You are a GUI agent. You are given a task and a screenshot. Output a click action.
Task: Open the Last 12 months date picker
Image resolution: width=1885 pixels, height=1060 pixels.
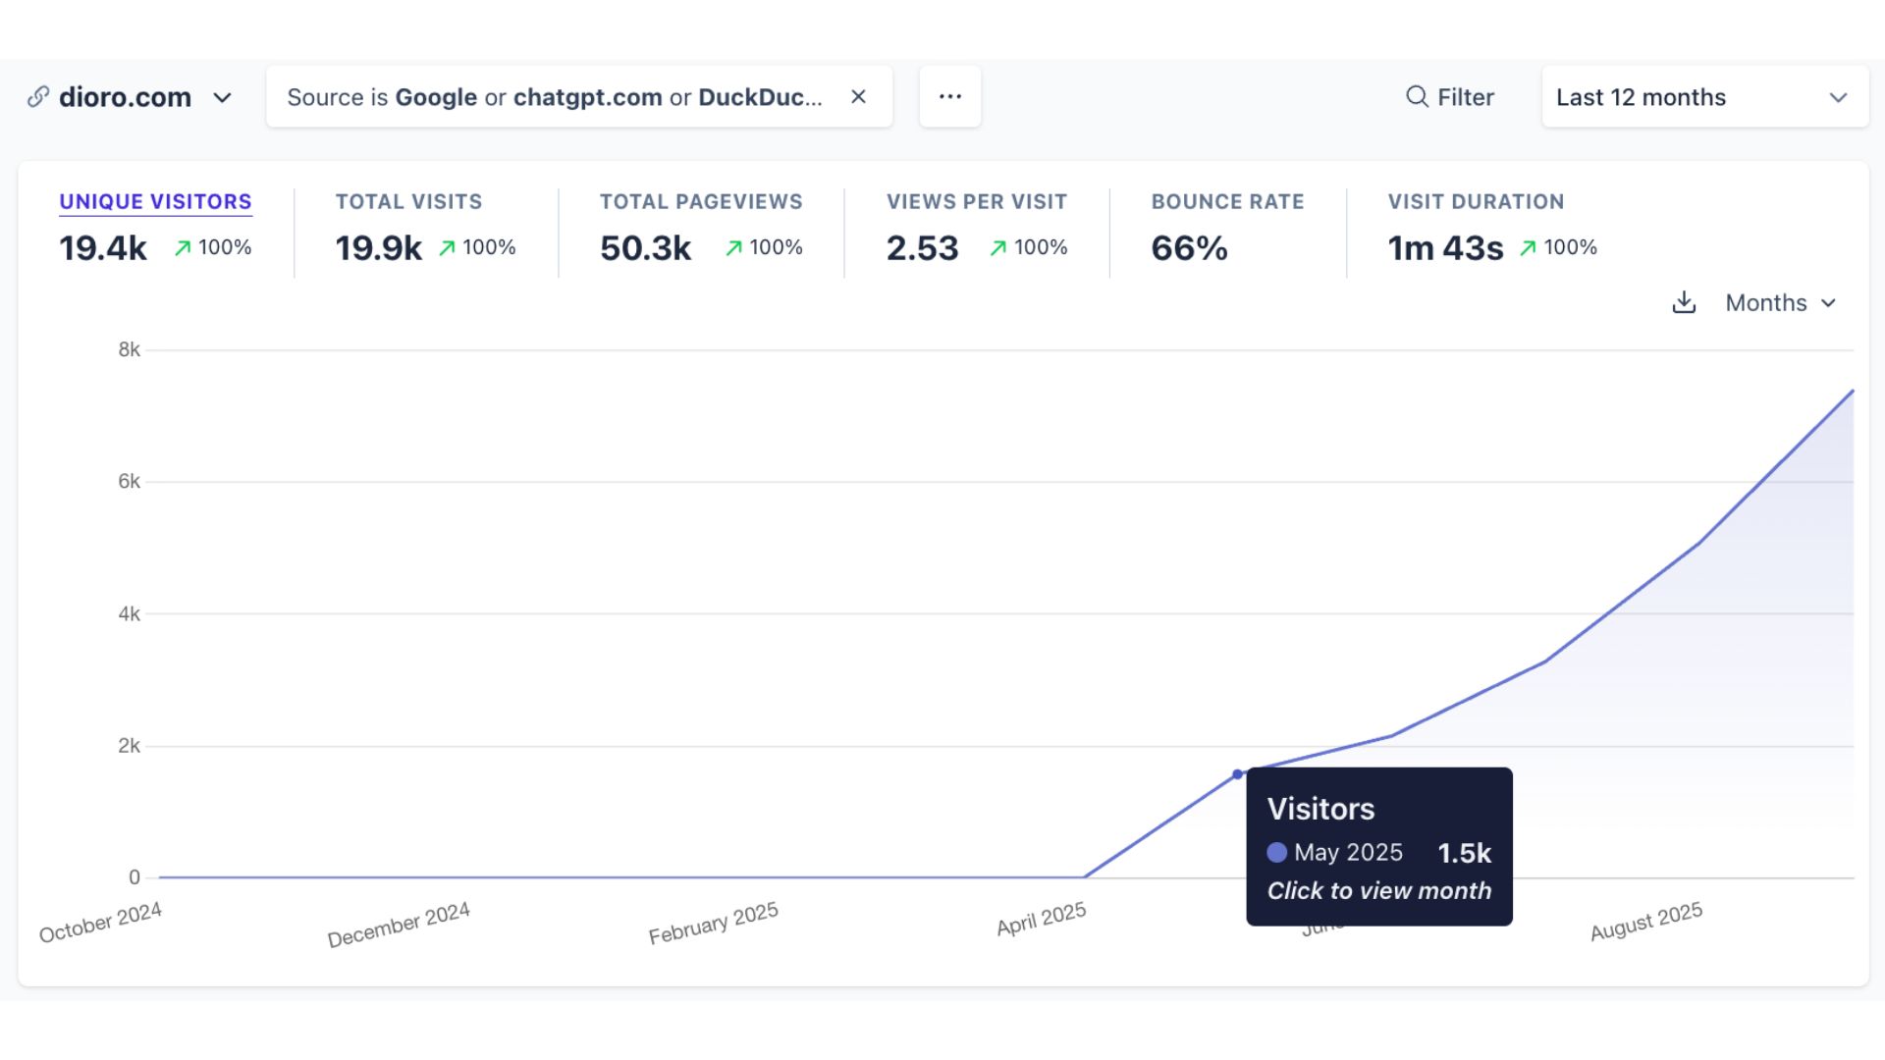1703,96
